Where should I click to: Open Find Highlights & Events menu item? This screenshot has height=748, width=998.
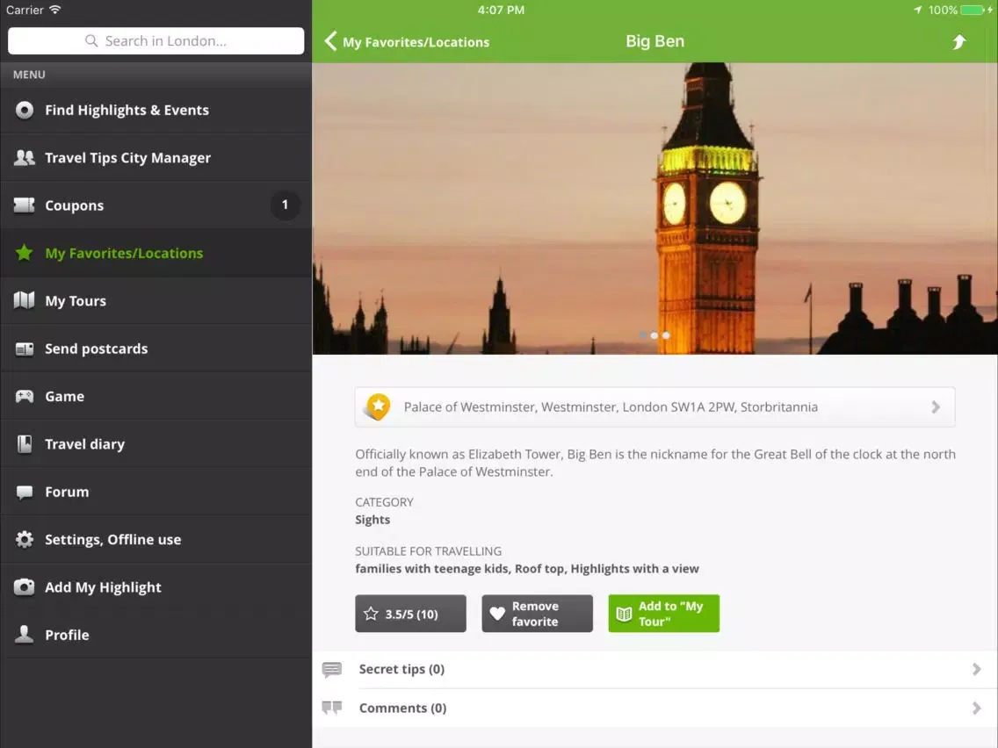(x=156, y=110)
